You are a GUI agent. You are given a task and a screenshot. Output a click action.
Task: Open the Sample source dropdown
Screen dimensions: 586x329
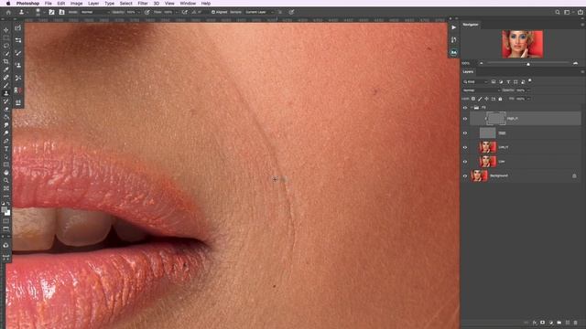[x=260, y=12]
